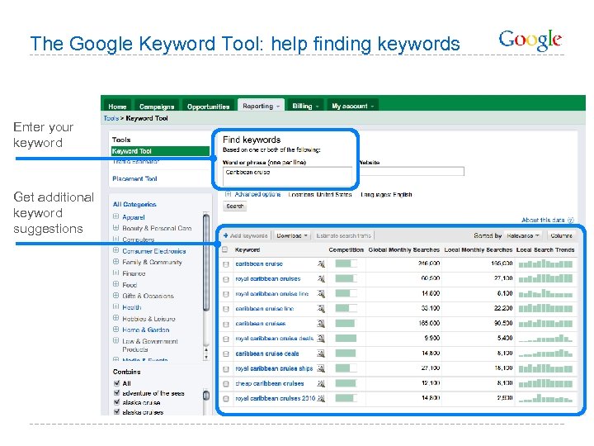
Task: Click the plus icon on Add keywords
Action: [x=226, y=235]
